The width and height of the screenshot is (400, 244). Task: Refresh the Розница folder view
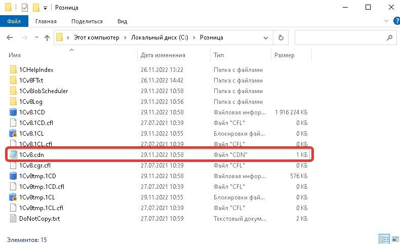pyautogui.click(x=281, y=38)
